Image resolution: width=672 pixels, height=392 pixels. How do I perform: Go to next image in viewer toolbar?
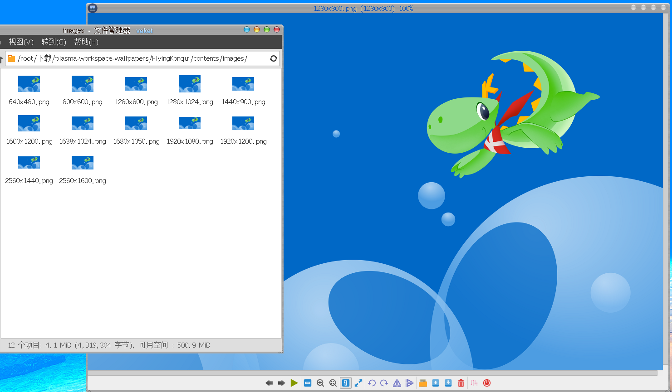pos(281,383)
